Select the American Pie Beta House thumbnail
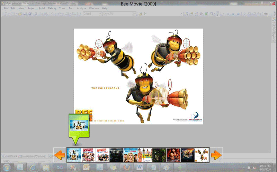Image resolution: width=277 pixels, height=172 pixels. (x=88, y=155)
